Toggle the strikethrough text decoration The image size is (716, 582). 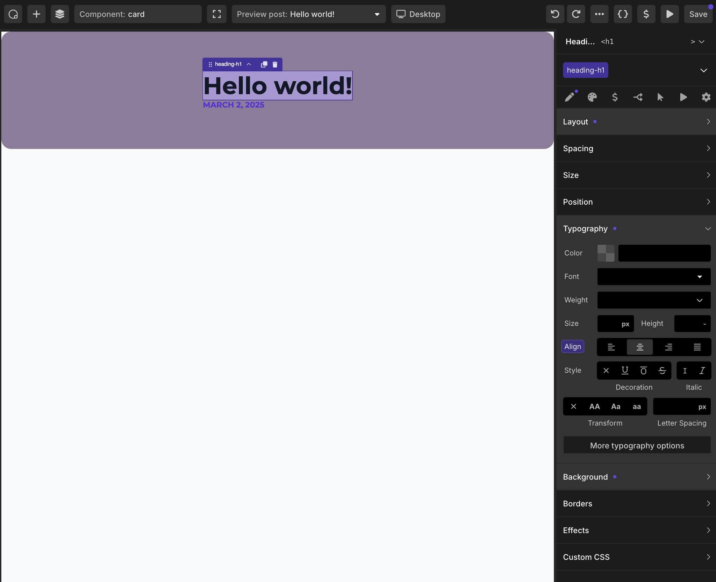point(663,370)
